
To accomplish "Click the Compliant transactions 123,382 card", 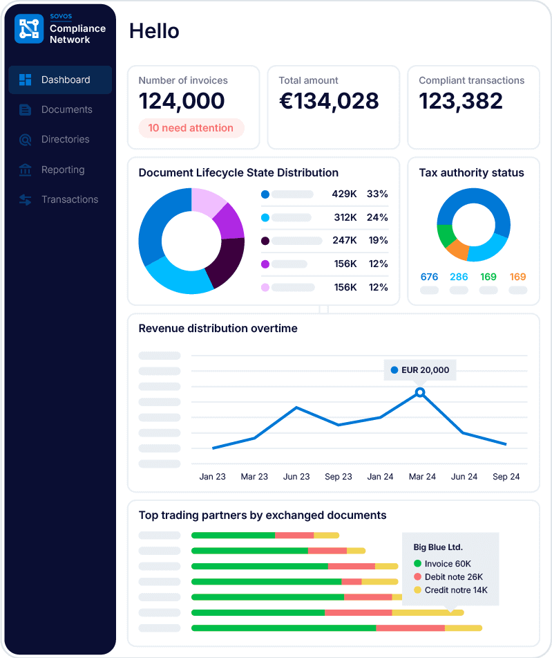I will tap(473, 107).
